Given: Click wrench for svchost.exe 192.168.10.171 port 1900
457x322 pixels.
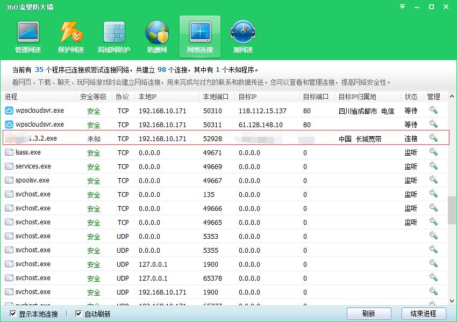Looking at the screenshot, I should 433,291.
